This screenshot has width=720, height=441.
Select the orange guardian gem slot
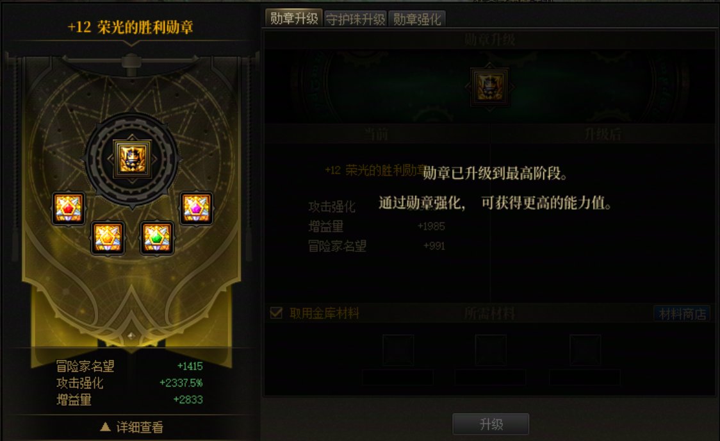108,238
